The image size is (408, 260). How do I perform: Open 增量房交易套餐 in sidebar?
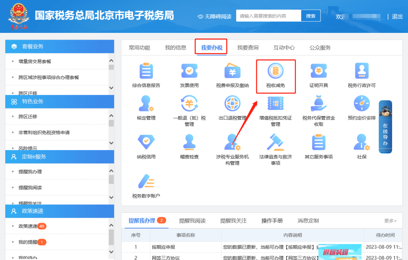tap(35, 62)
